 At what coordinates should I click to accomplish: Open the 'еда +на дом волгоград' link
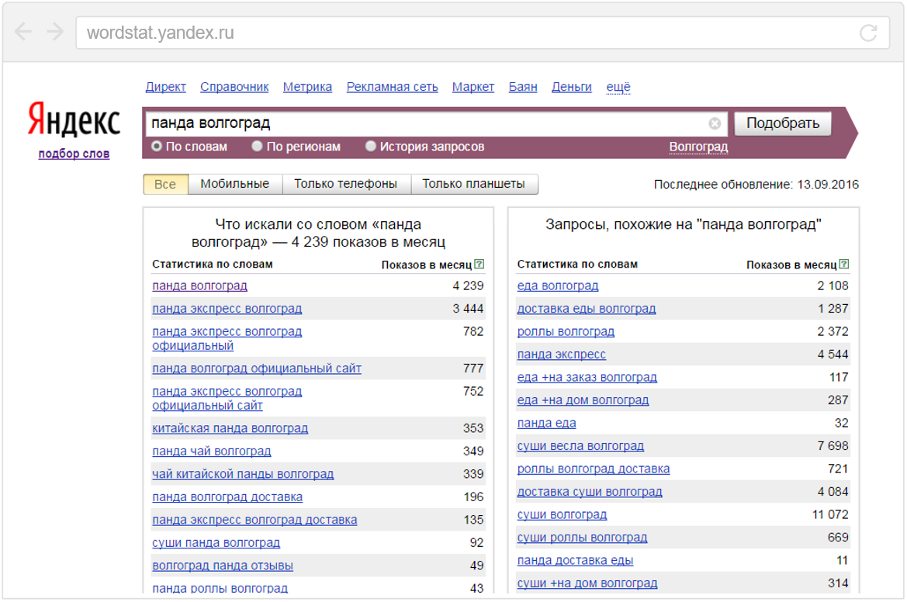pos(583,400)
